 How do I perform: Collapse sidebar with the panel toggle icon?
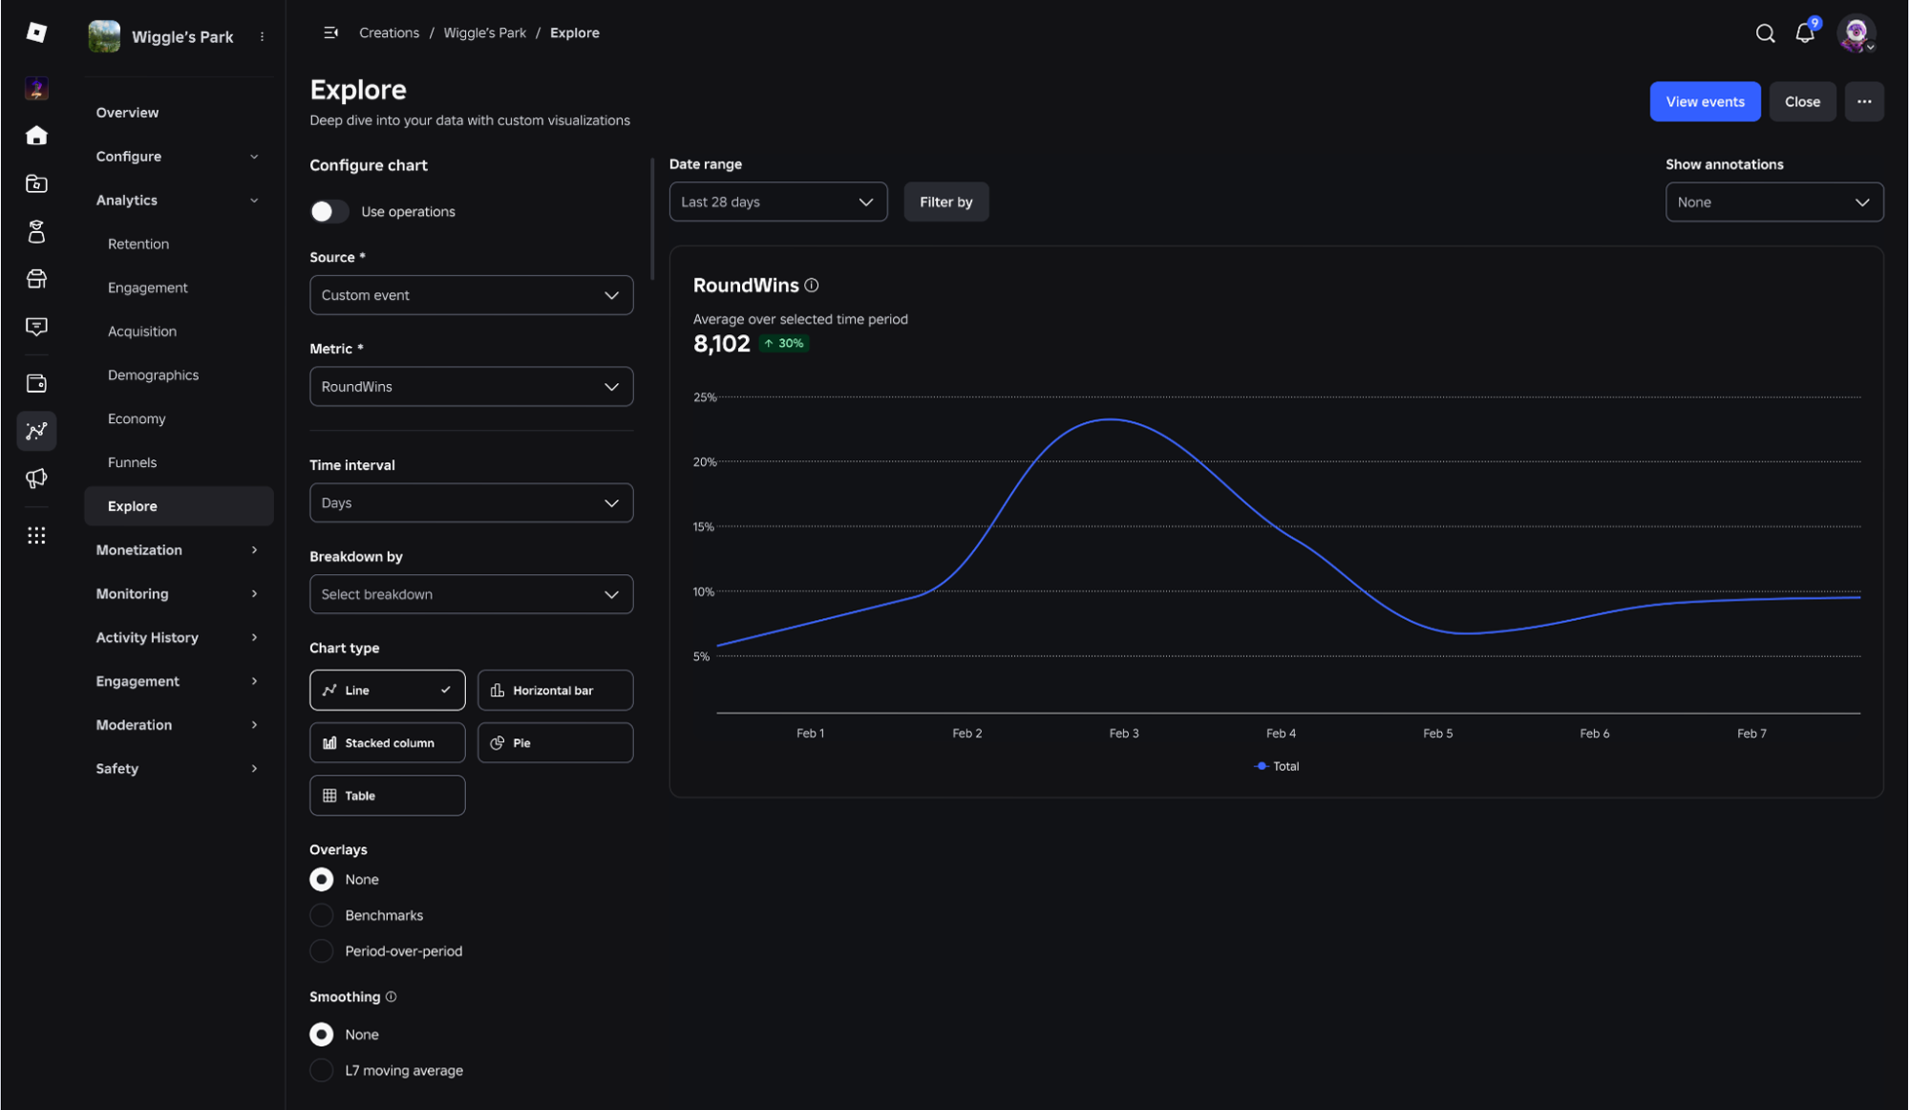(330, 32)
